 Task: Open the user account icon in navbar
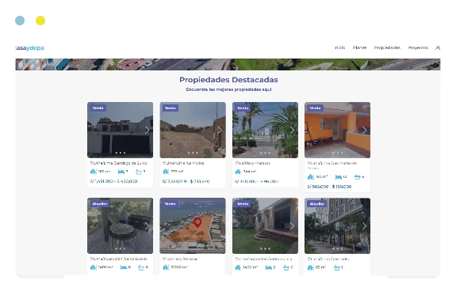(x=438, y=48)
